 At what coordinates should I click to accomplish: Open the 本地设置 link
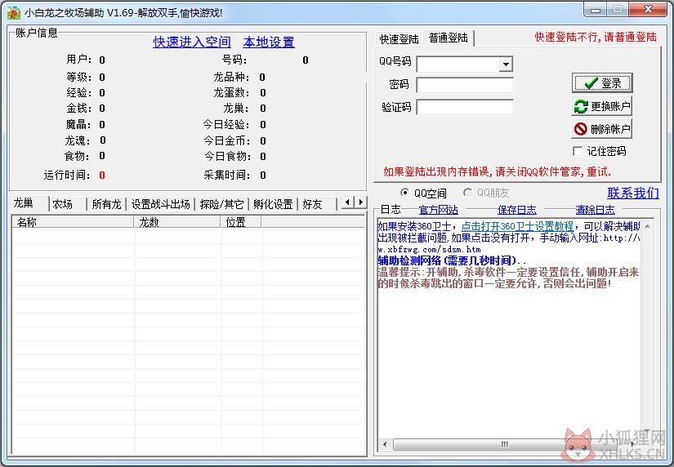pyautogui.click(x=269, y=42)
